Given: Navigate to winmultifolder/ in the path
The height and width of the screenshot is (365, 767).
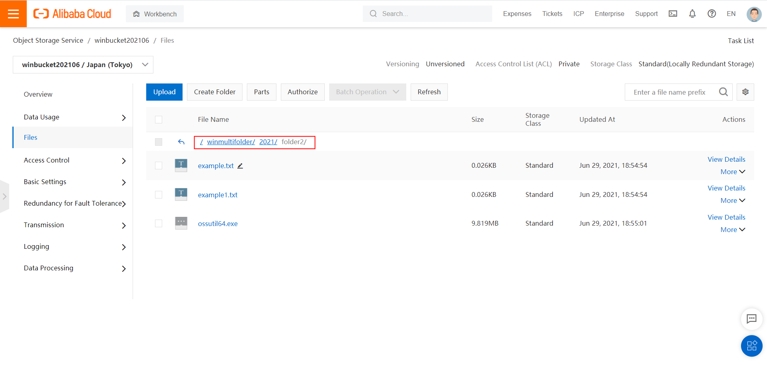Looking at the screenshot, I should click(231, 142).
